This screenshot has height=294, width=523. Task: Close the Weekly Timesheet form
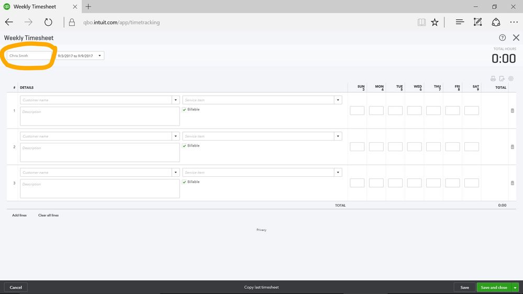click(516, 38)
